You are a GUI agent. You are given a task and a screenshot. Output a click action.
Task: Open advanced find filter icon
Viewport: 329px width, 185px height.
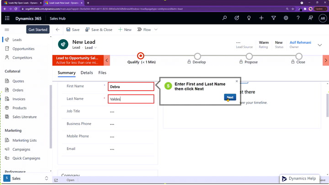click(274, 18)
